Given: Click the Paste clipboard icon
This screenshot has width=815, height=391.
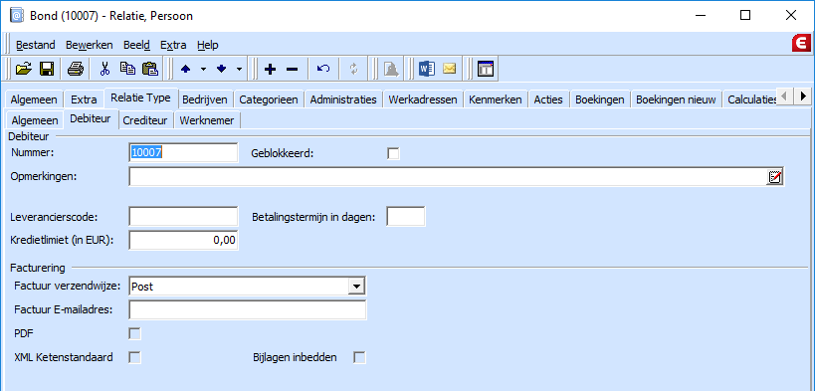Looking at the screenshot, I should click(x=149, y=69).
